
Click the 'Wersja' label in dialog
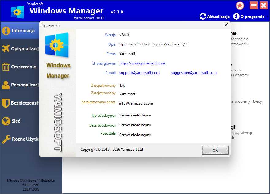[110, 35]
